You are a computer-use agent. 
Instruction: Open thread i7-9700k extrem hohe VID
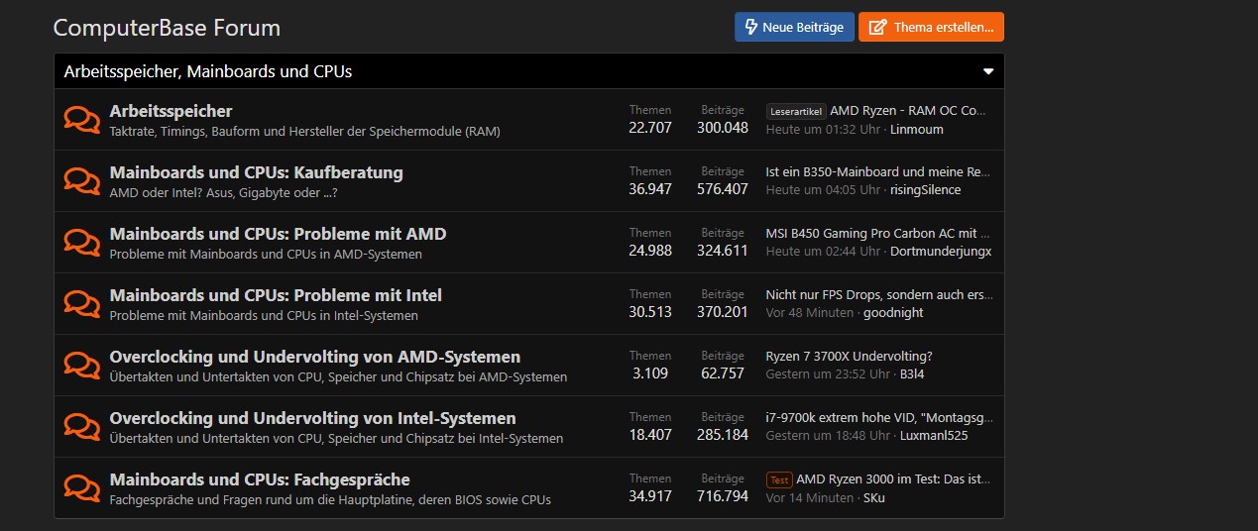pyautogui.click(x=878, y=418)
